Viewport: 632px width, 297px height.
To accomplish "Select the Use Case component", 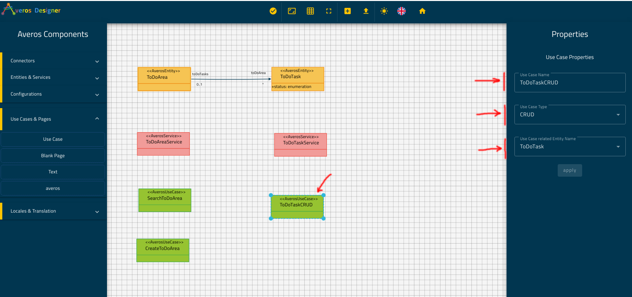I will (x=53, y=139).
